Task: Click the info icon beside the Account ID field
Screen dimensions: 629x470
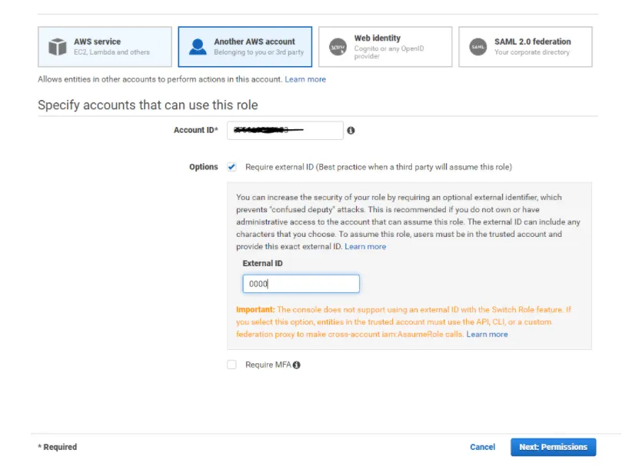Action: point(352,130)
